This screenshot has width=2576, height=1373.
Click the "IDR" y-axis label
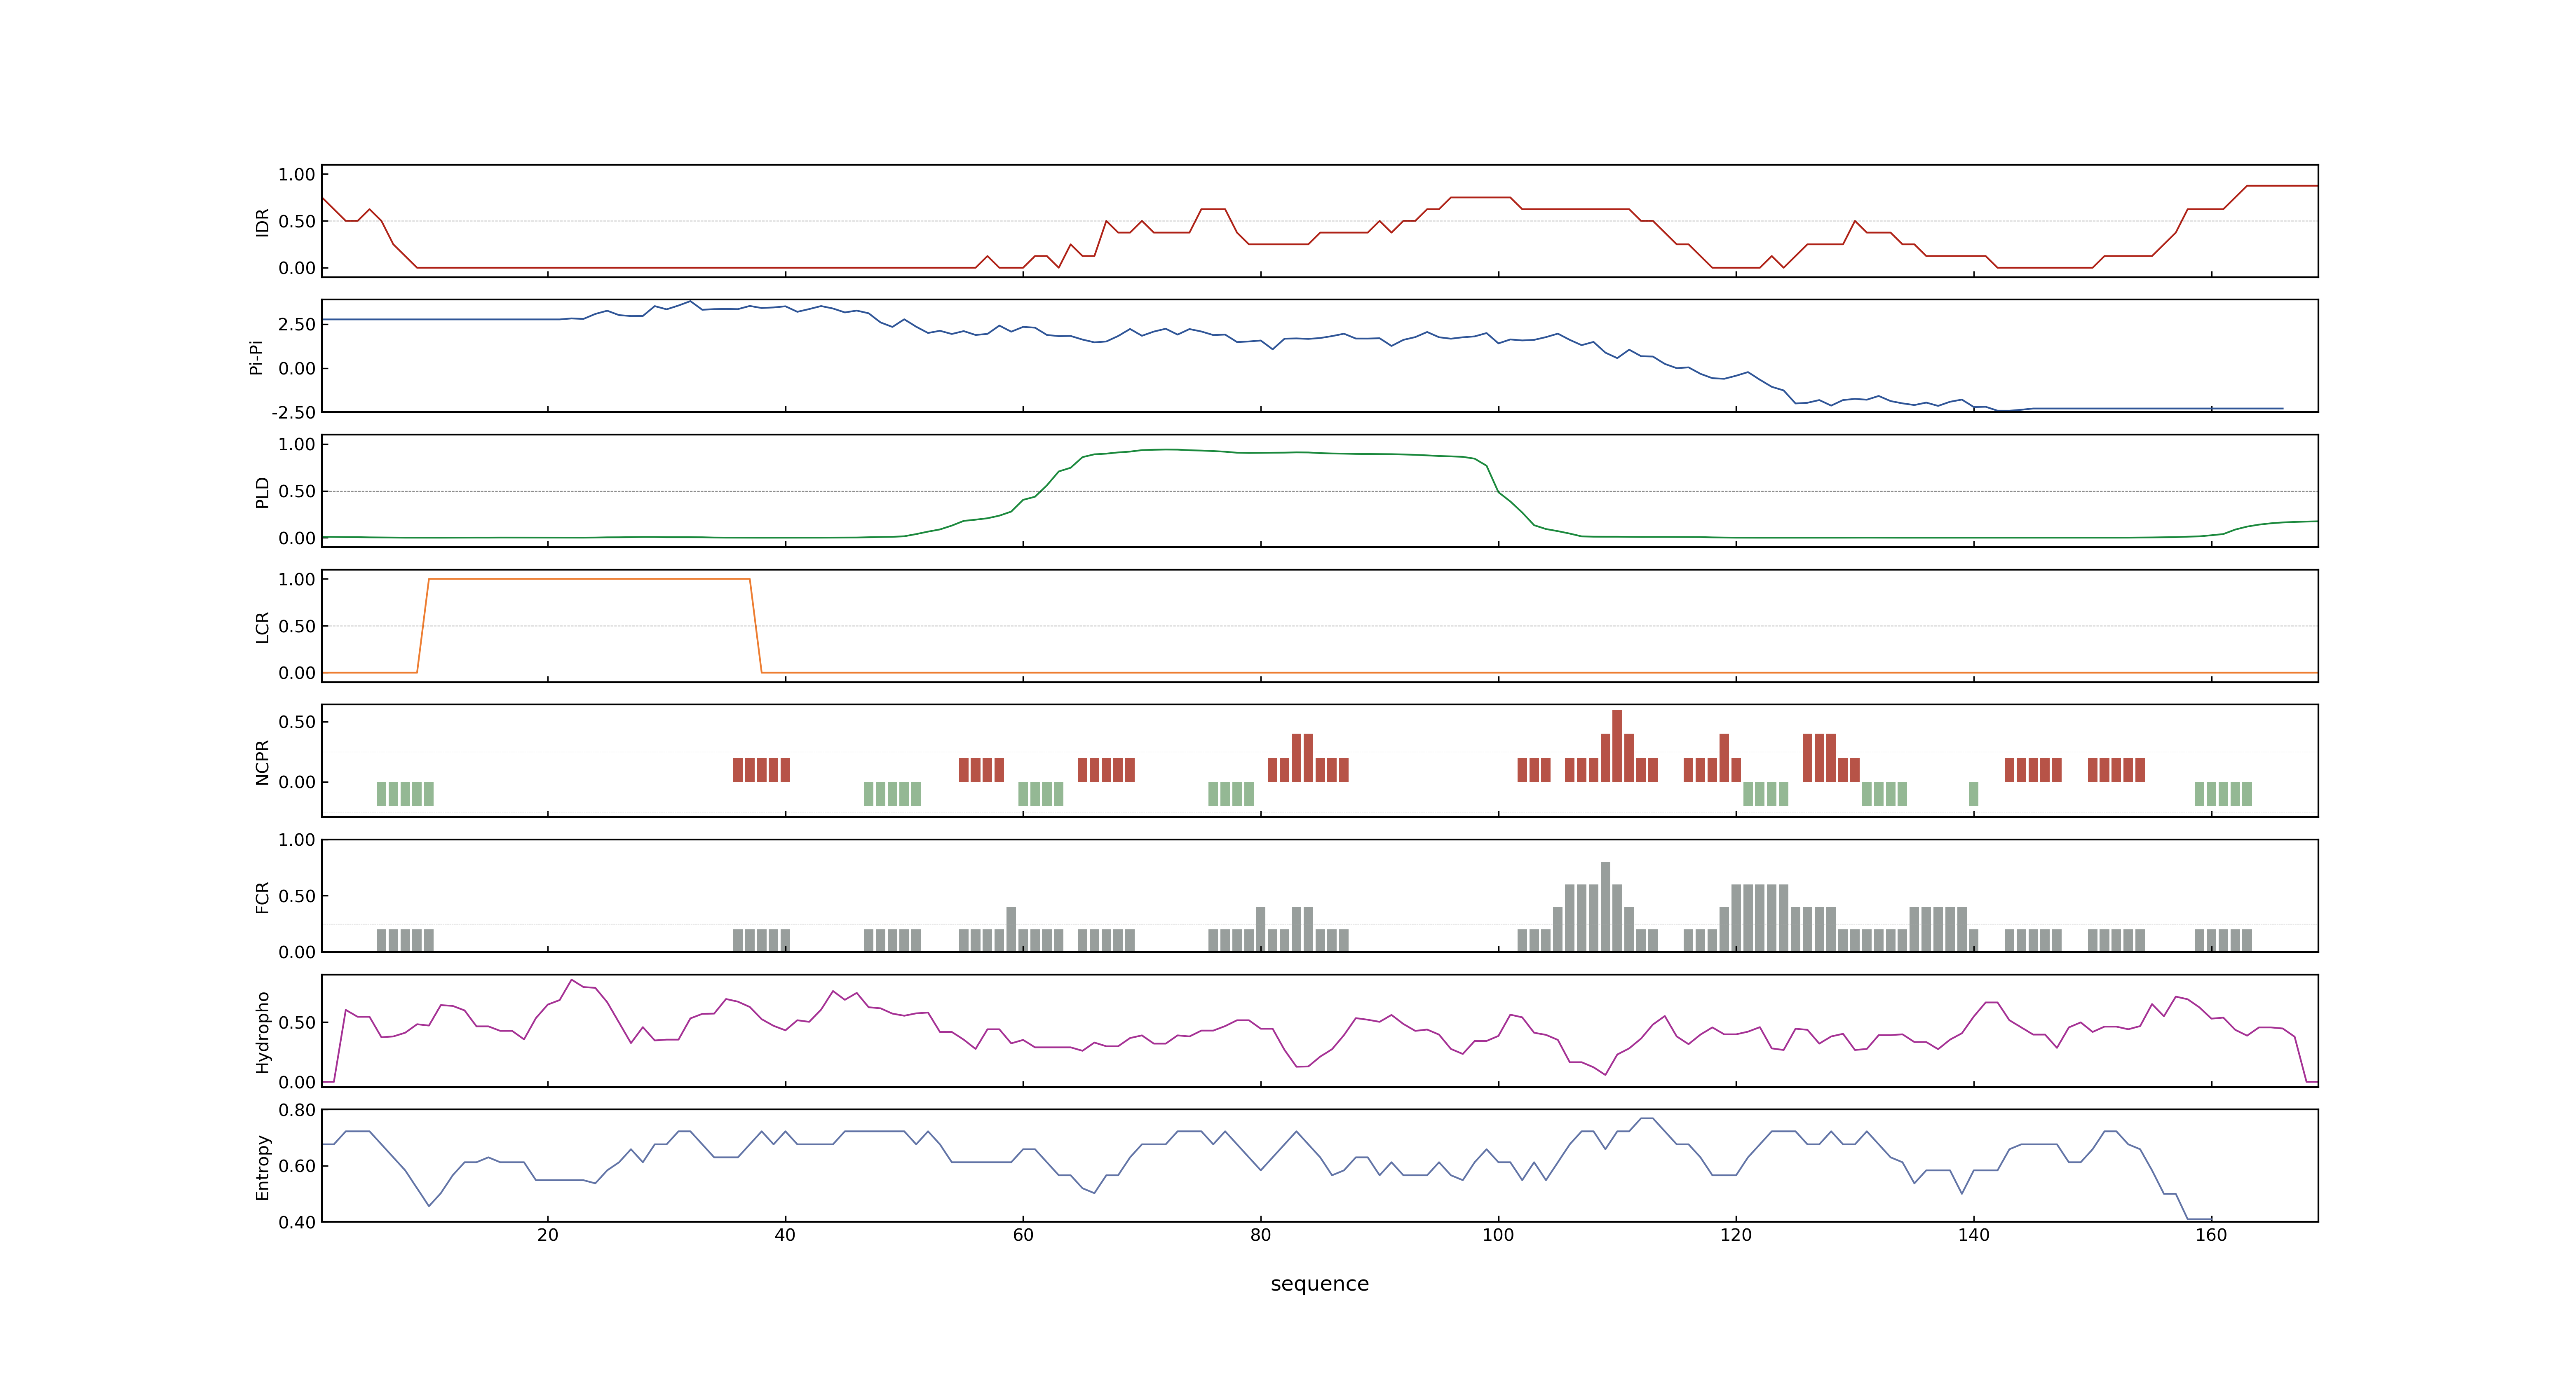(x=263, y=222)
